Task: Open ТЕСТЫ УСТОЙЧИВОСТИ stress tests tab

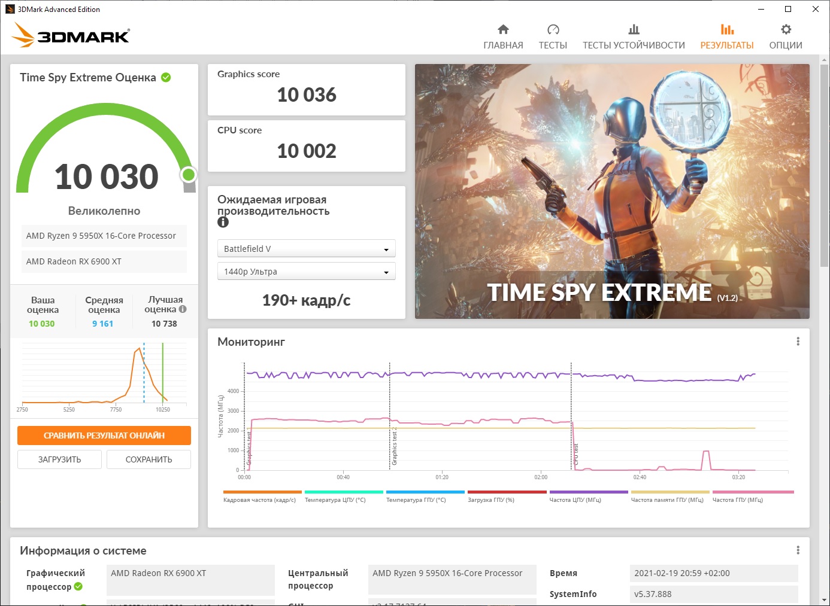Action: (x=634, y=37)
